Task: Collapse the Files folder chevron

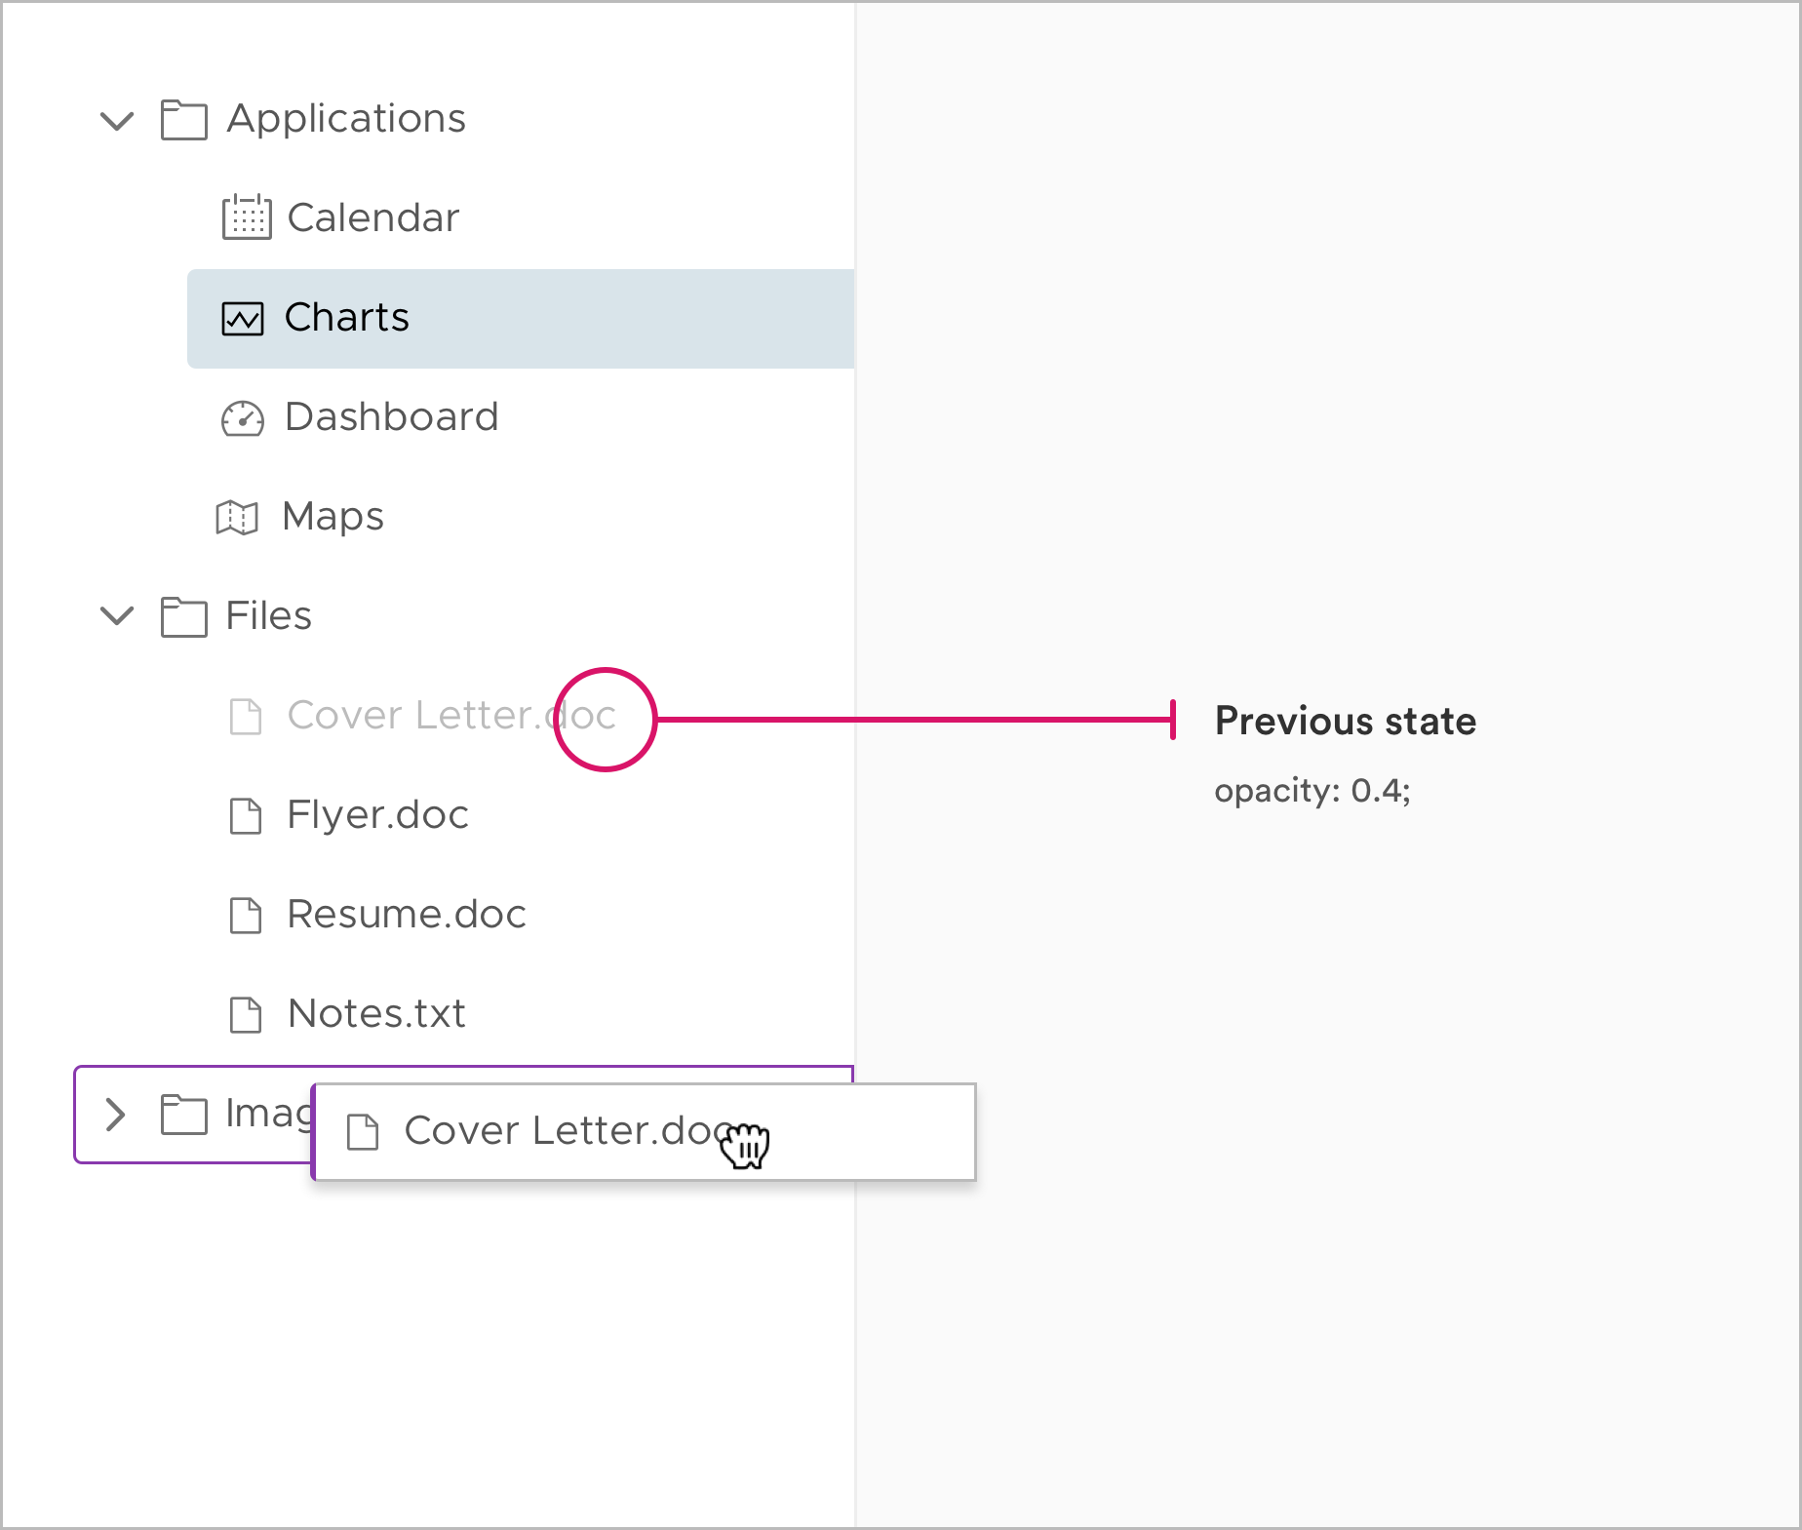Action: pyautogui.click(x=117, y=616)
